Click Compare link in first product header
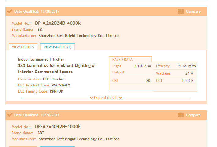The width and height of the screenshot is (217, 147). (x=193, y=12)
